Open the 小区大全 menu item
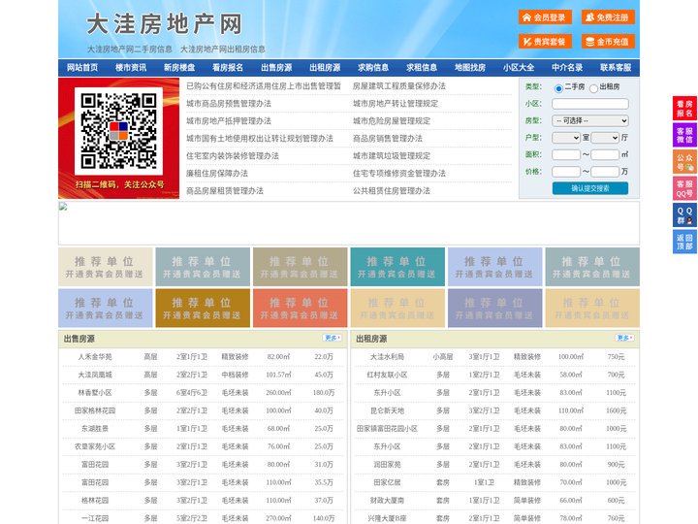This screenshot has height=524, width=698. 519,68
